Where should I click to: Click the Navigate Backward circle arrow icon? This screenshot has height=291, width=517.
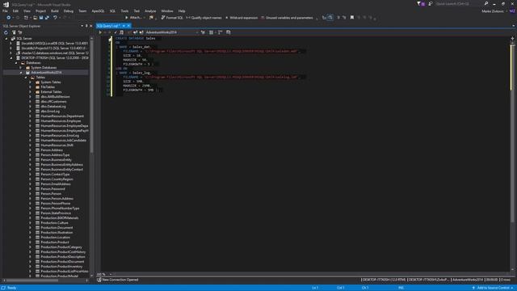9,18
